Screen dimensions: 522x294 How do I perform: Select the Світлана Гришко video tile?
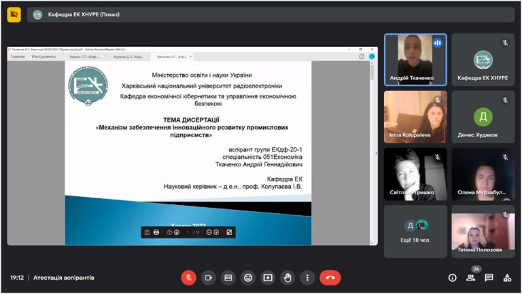(x=415, y=174)
